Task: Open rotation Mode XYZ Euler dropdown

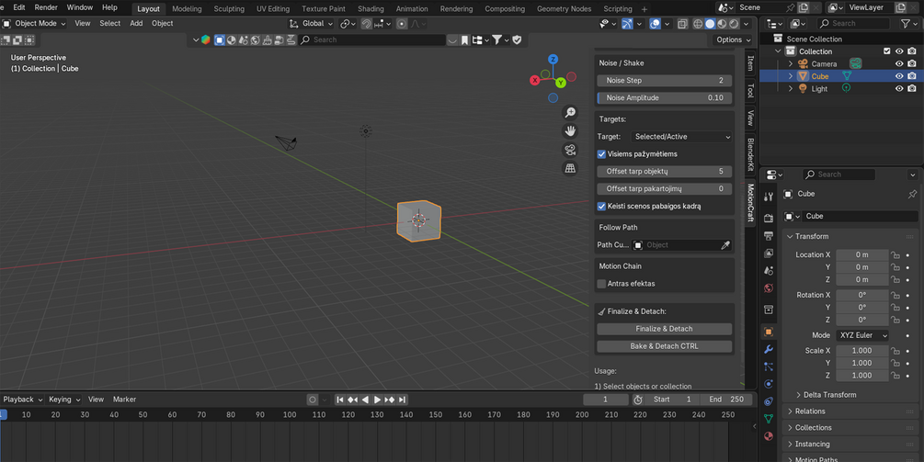Action: coord(862,335)
